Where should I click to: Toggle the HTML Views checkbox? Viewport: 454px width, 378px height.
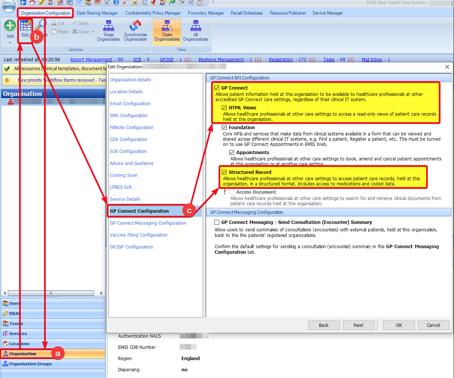pos(224,108)
